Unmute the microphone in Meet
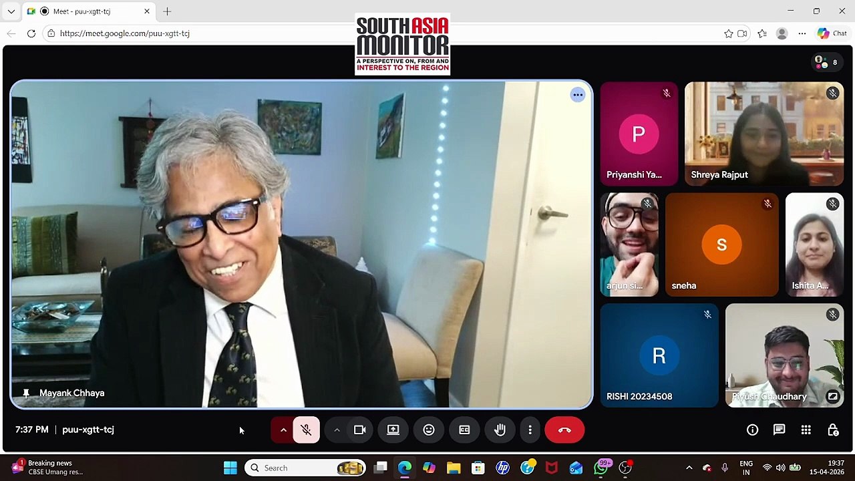 [307, 430]
